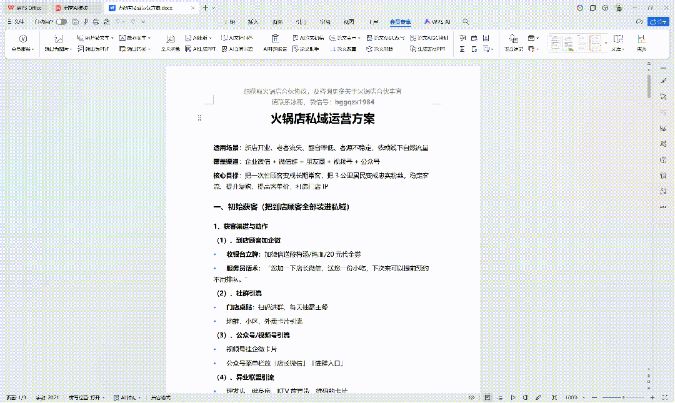The width and height of the screenshot is (675, 403).
Task: Select the 会员专享 ribbon tab
Action: pyautogui.click(x=401, y=21)
